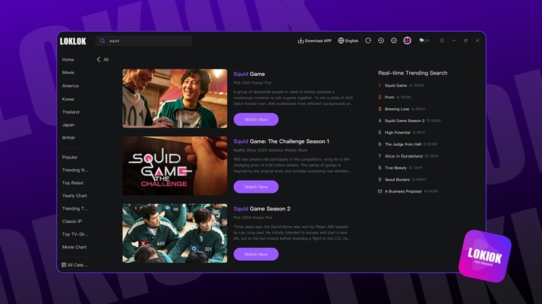Open Yearly Chart list
Viewport: 542px width, 304px height.
[x=75, y=196]
